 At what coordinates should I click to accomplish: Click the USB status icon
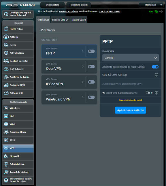161,11
